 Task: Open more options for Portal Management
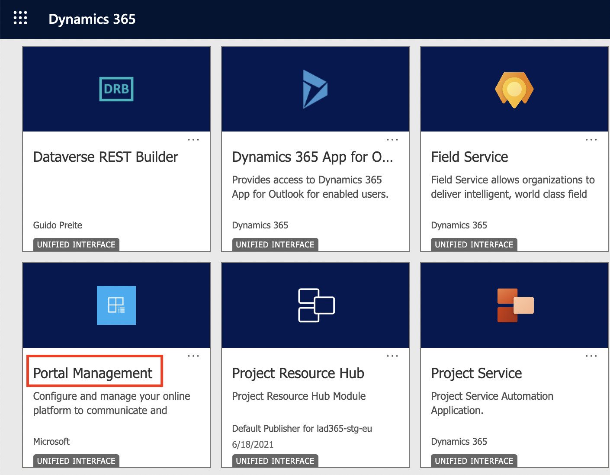coord(193,356)
